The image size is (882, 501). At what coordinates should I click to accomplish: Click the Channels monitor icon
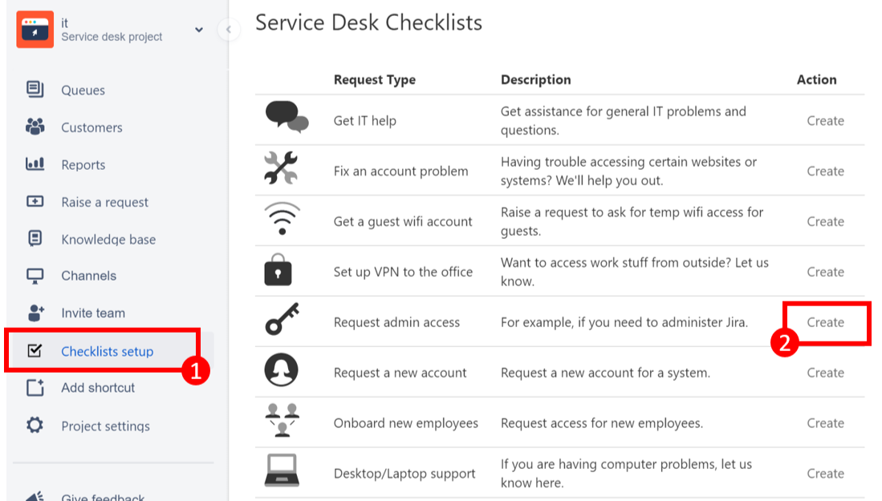(x=35, y=276)
